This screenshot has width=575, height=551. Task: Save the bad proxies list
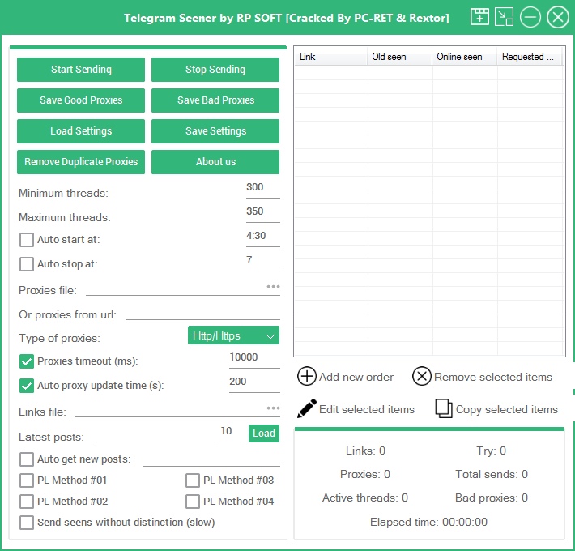pos(215,100)
